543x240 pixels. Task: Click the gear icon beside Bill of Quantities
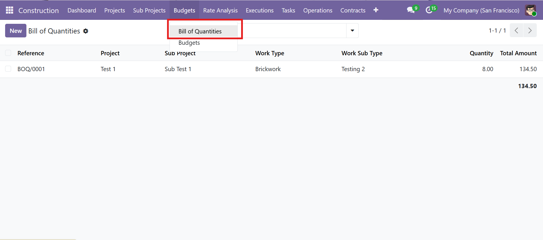point(85,31)
